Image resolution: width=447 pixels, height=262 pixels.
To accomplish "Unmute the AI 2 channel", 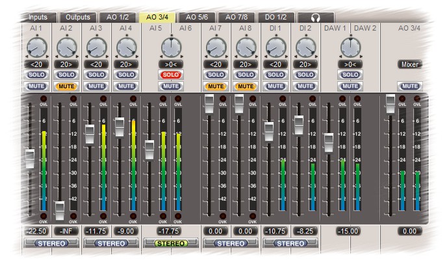I will [x=66, y=86].
